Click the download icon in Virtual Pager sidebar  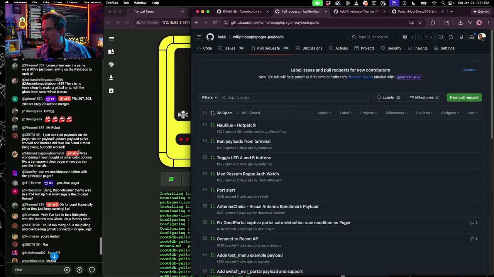(x=111, y=78)
